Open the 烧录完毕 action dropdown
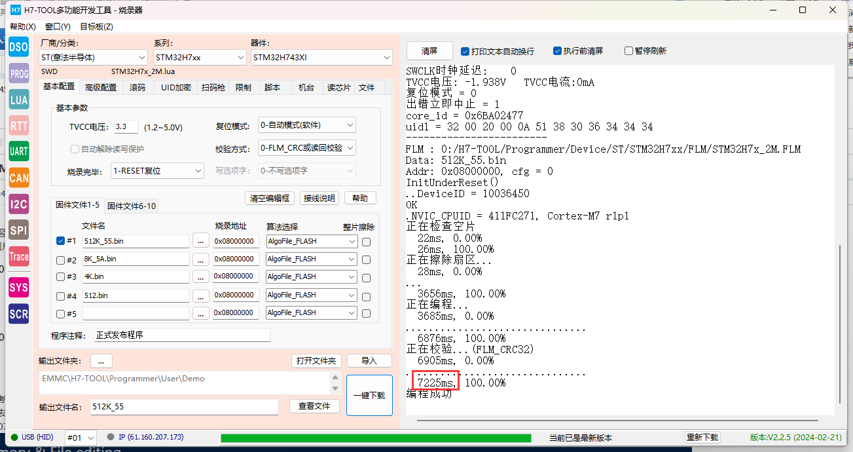This screenshot has width=853, height=452. [x=158, y=171]
